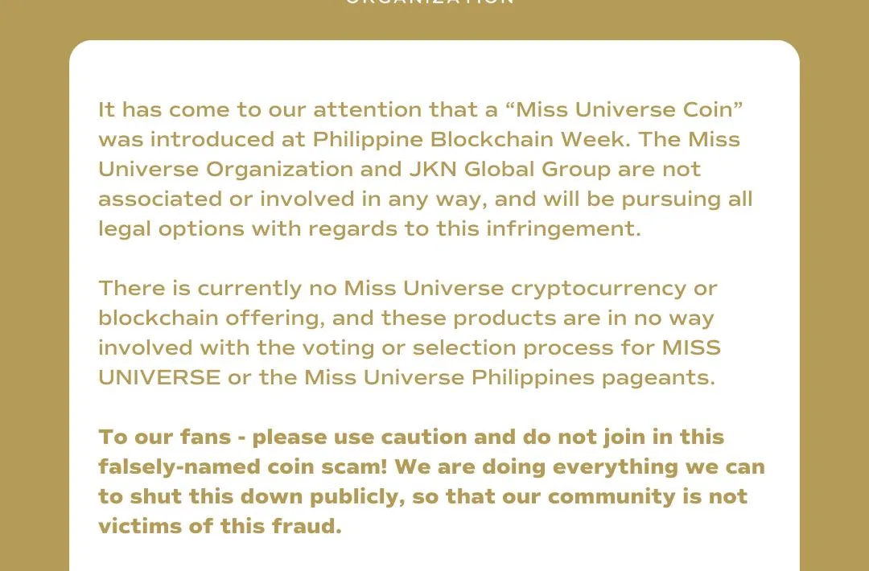This screenshot has width=869, height=571.
Task: Click the bold phrase "falsely-named coin scam!"
Action: point(243,467)
